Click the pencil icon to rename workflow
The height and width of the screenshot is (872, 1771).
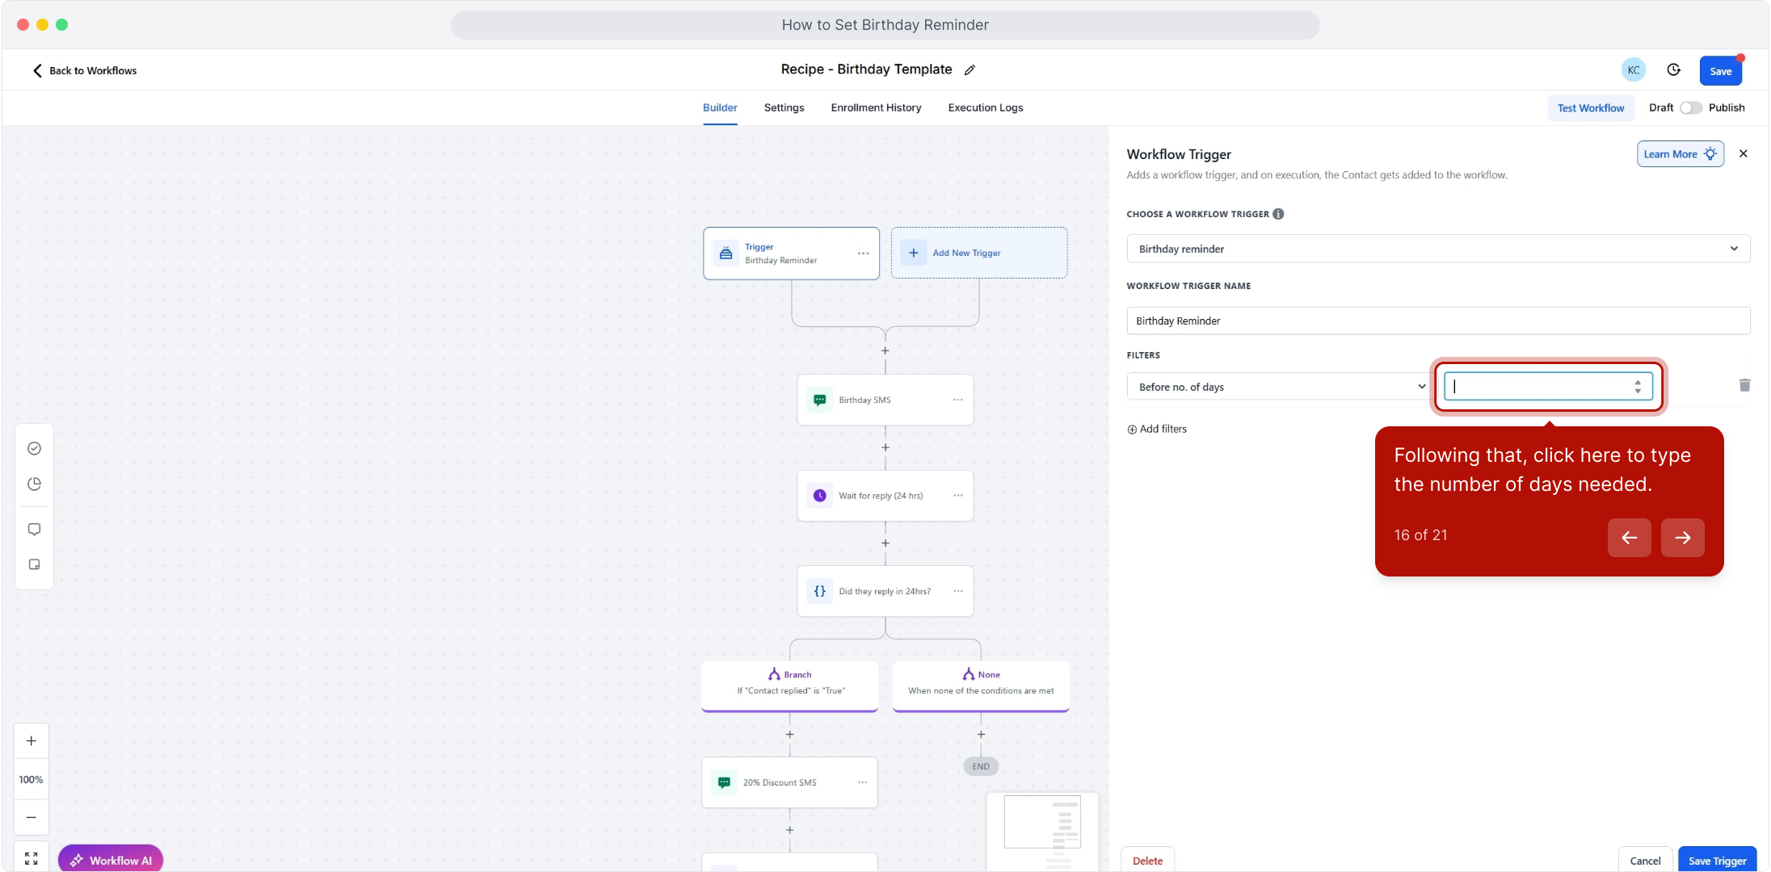click(970, 70)
